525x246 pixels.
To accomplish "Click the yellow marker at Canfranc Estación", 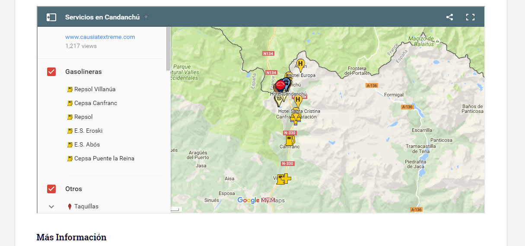I will (x=296, y=117).
